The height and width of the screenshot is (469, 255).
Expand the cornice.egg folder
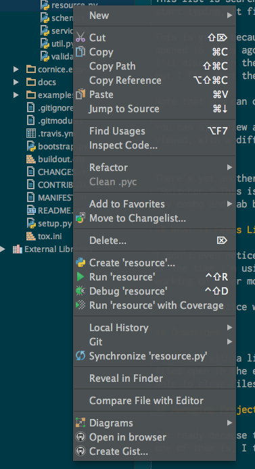pyautogui.click(x=16, y=70)
